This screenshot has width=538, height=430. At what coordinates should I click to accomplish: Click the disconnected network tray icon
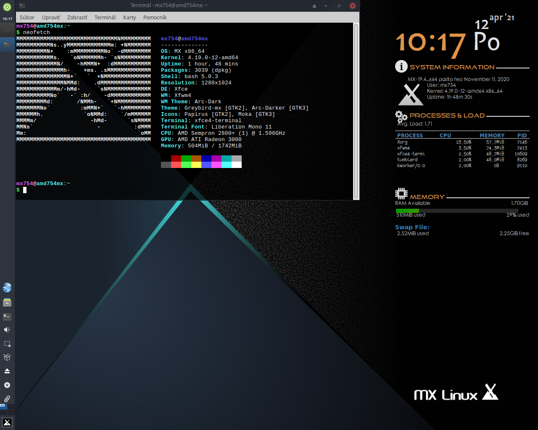tap(7, 344)
